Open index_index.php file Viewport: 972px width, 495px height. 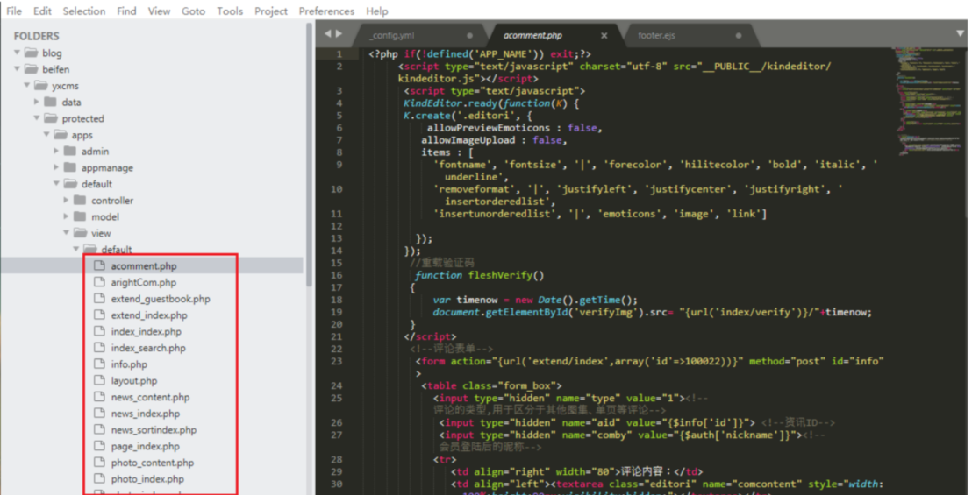click(x=147, y=332)
